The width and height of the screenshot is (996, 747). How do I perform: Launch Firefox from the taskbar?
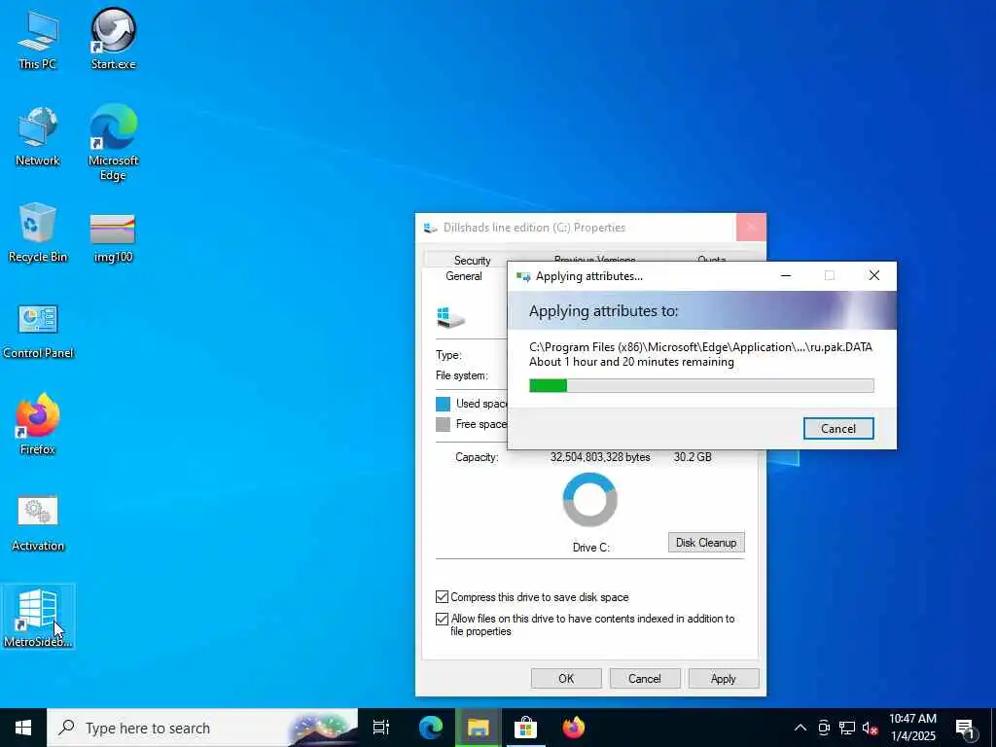click(574, 728)
